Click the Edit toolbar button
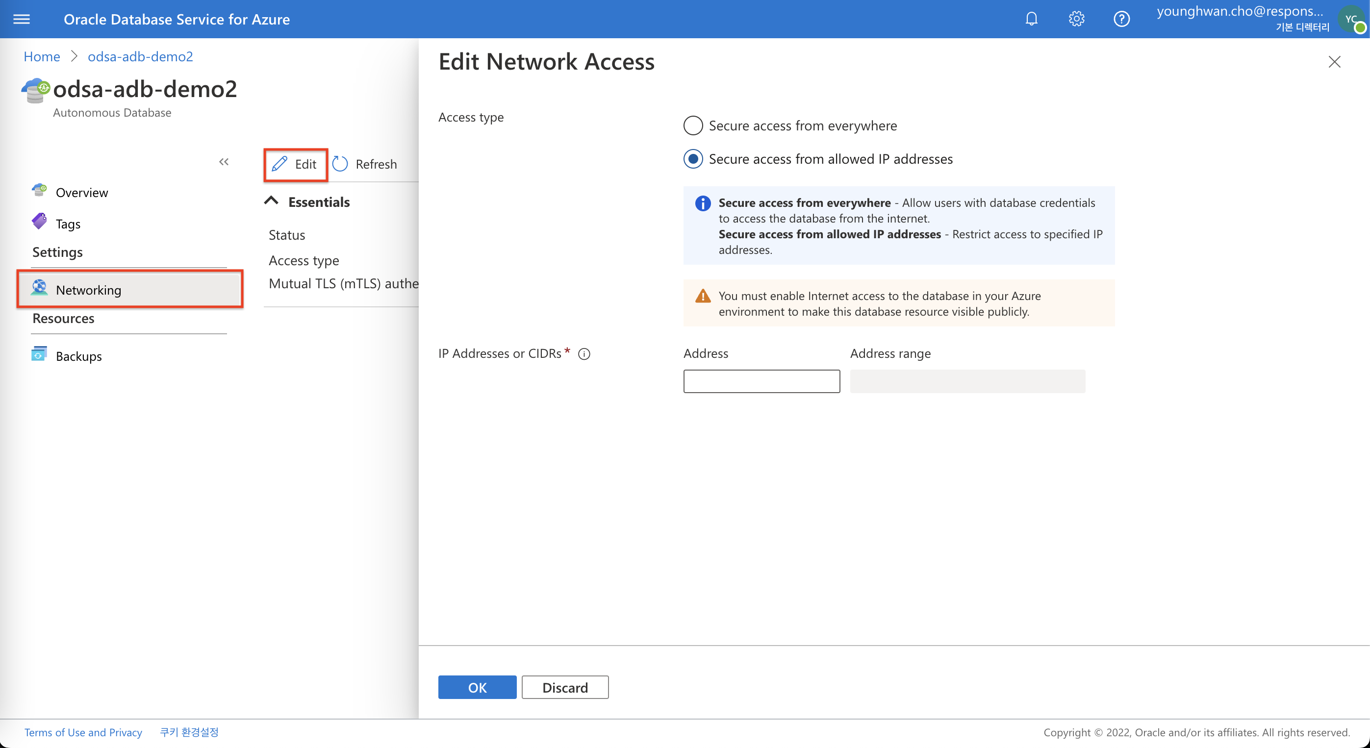 pyautogui.click(x=296, y=165)
